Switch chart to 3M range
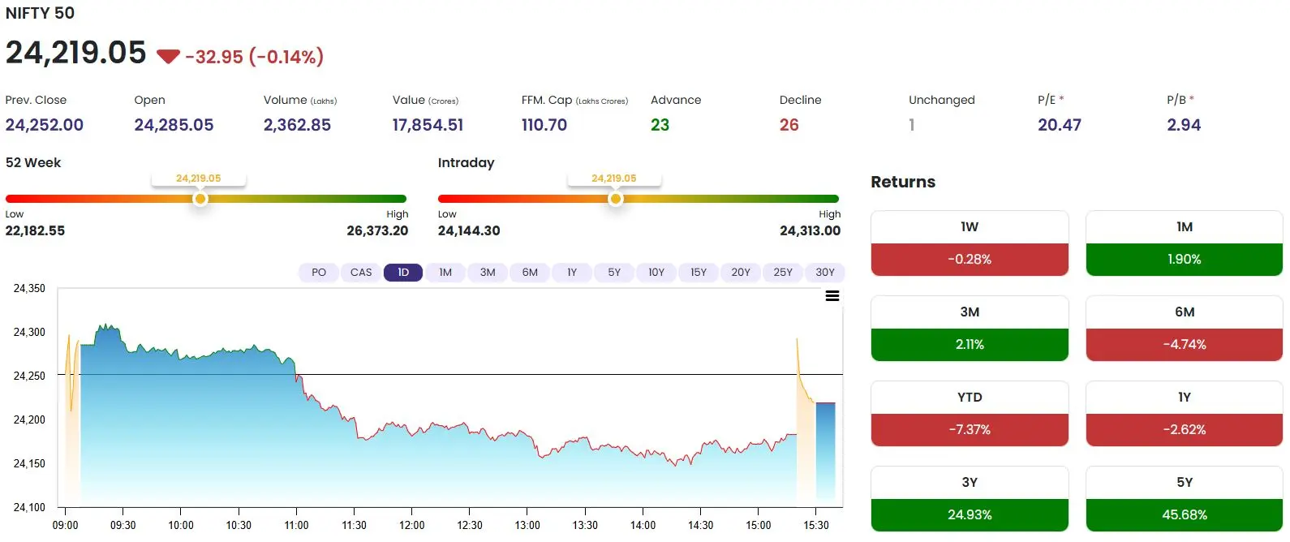The width and height of the screenshot is (1290, 542). (x=488, y=272)
